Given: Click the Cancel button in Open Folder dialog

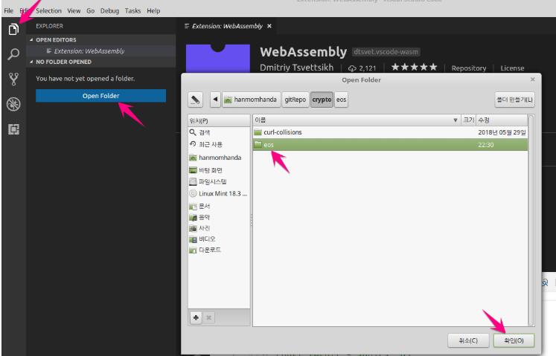Looking at the screenshot, I should coord(468,340).
